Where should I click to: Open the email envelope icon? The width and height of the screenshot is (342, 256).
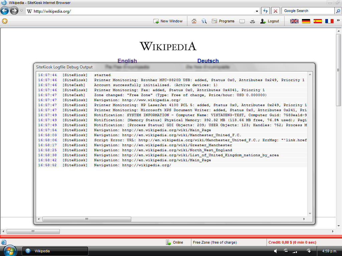pos(242,21)
